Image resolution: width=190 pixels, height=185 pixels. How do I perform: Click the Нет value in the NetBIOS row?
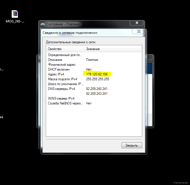[x=89, y=103]
